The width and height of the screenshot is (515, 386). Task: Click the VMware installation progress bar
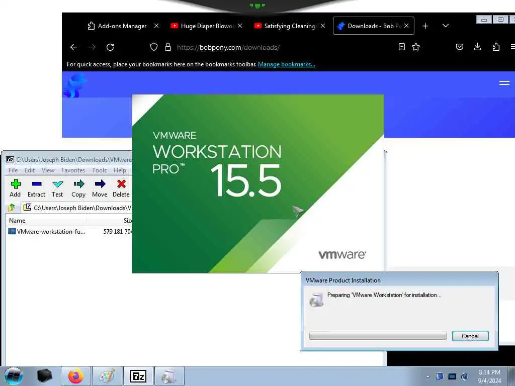378,336
